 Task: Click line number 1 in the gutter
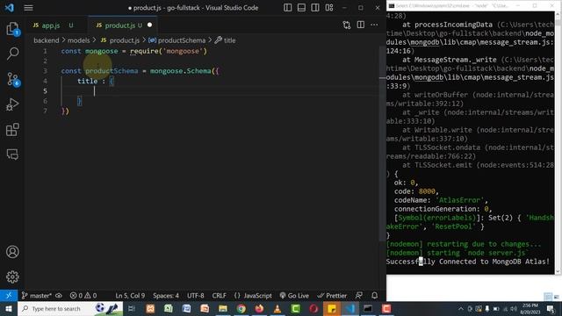[x=45, y=51]
